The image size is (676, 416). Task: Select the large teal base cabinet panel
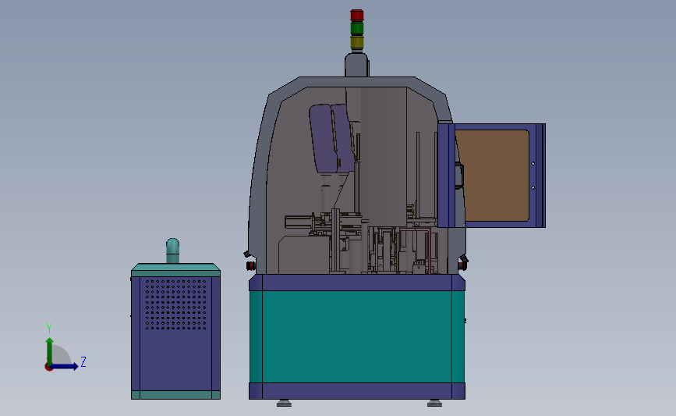pyautogui.click(x=357, y=336)
